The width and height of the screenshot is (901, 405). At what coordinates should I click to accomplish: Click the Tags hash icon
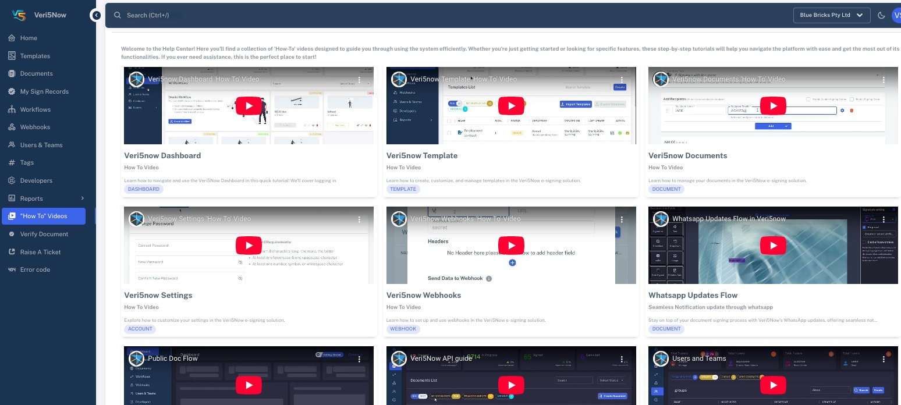[x=12, y=162]
